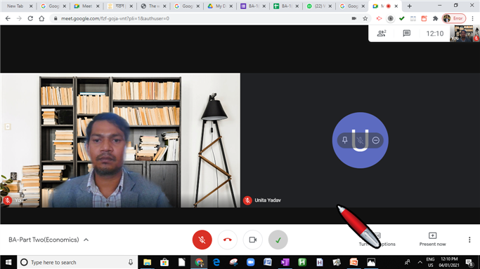Bookmark this page with star icon

pos(365,18)
